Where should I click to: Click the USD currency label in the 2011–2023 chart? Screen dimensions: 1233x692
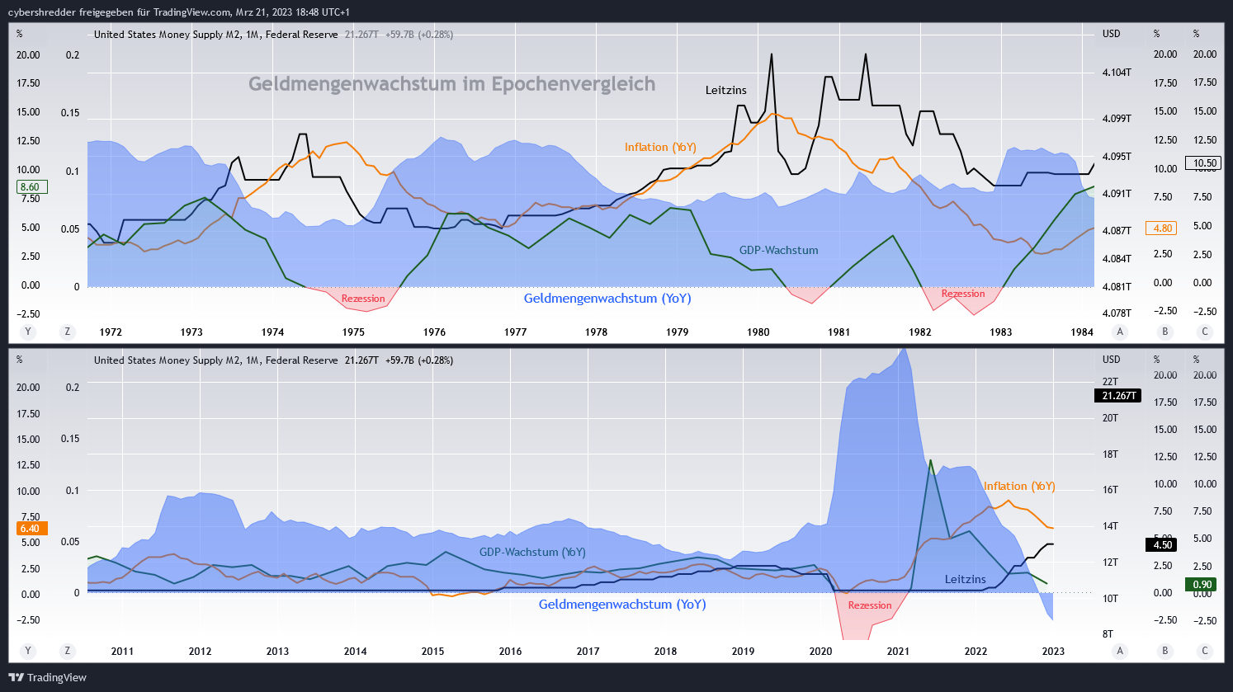(x=1112, y=360)
